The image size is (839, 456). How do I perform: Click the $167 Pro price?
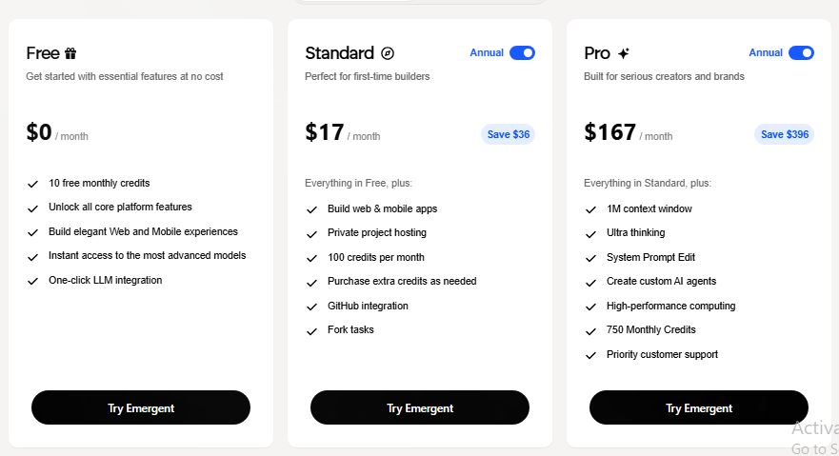pyautogui.click(x=609, y=132)
